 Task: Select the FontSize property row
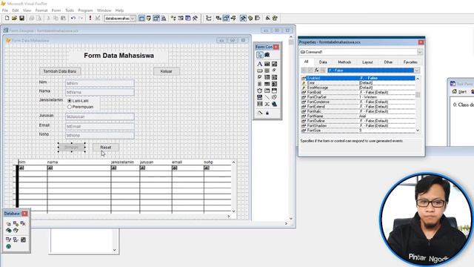[358, 131]
